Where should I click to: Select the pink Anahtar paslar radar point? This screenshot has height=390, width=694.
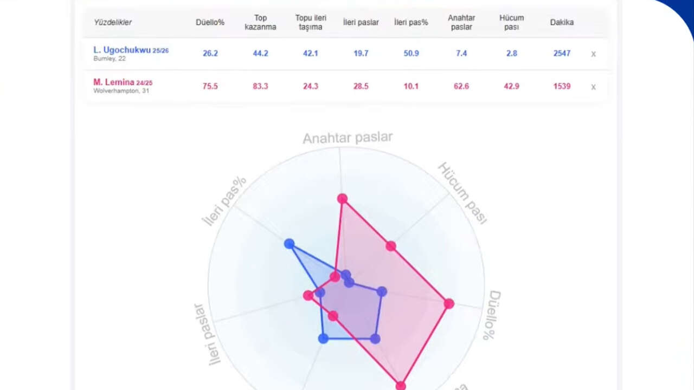point(342,199)
